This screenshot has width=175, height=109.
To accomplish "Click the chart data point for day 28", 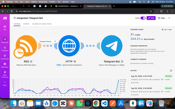I will click(x=118, y=80).
